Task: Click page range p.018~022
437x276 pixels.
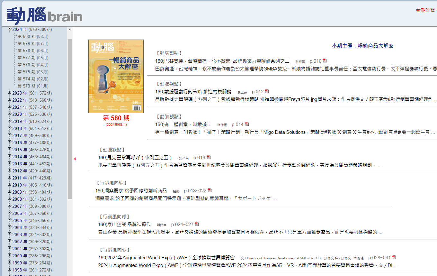Action: click(195, 191)
